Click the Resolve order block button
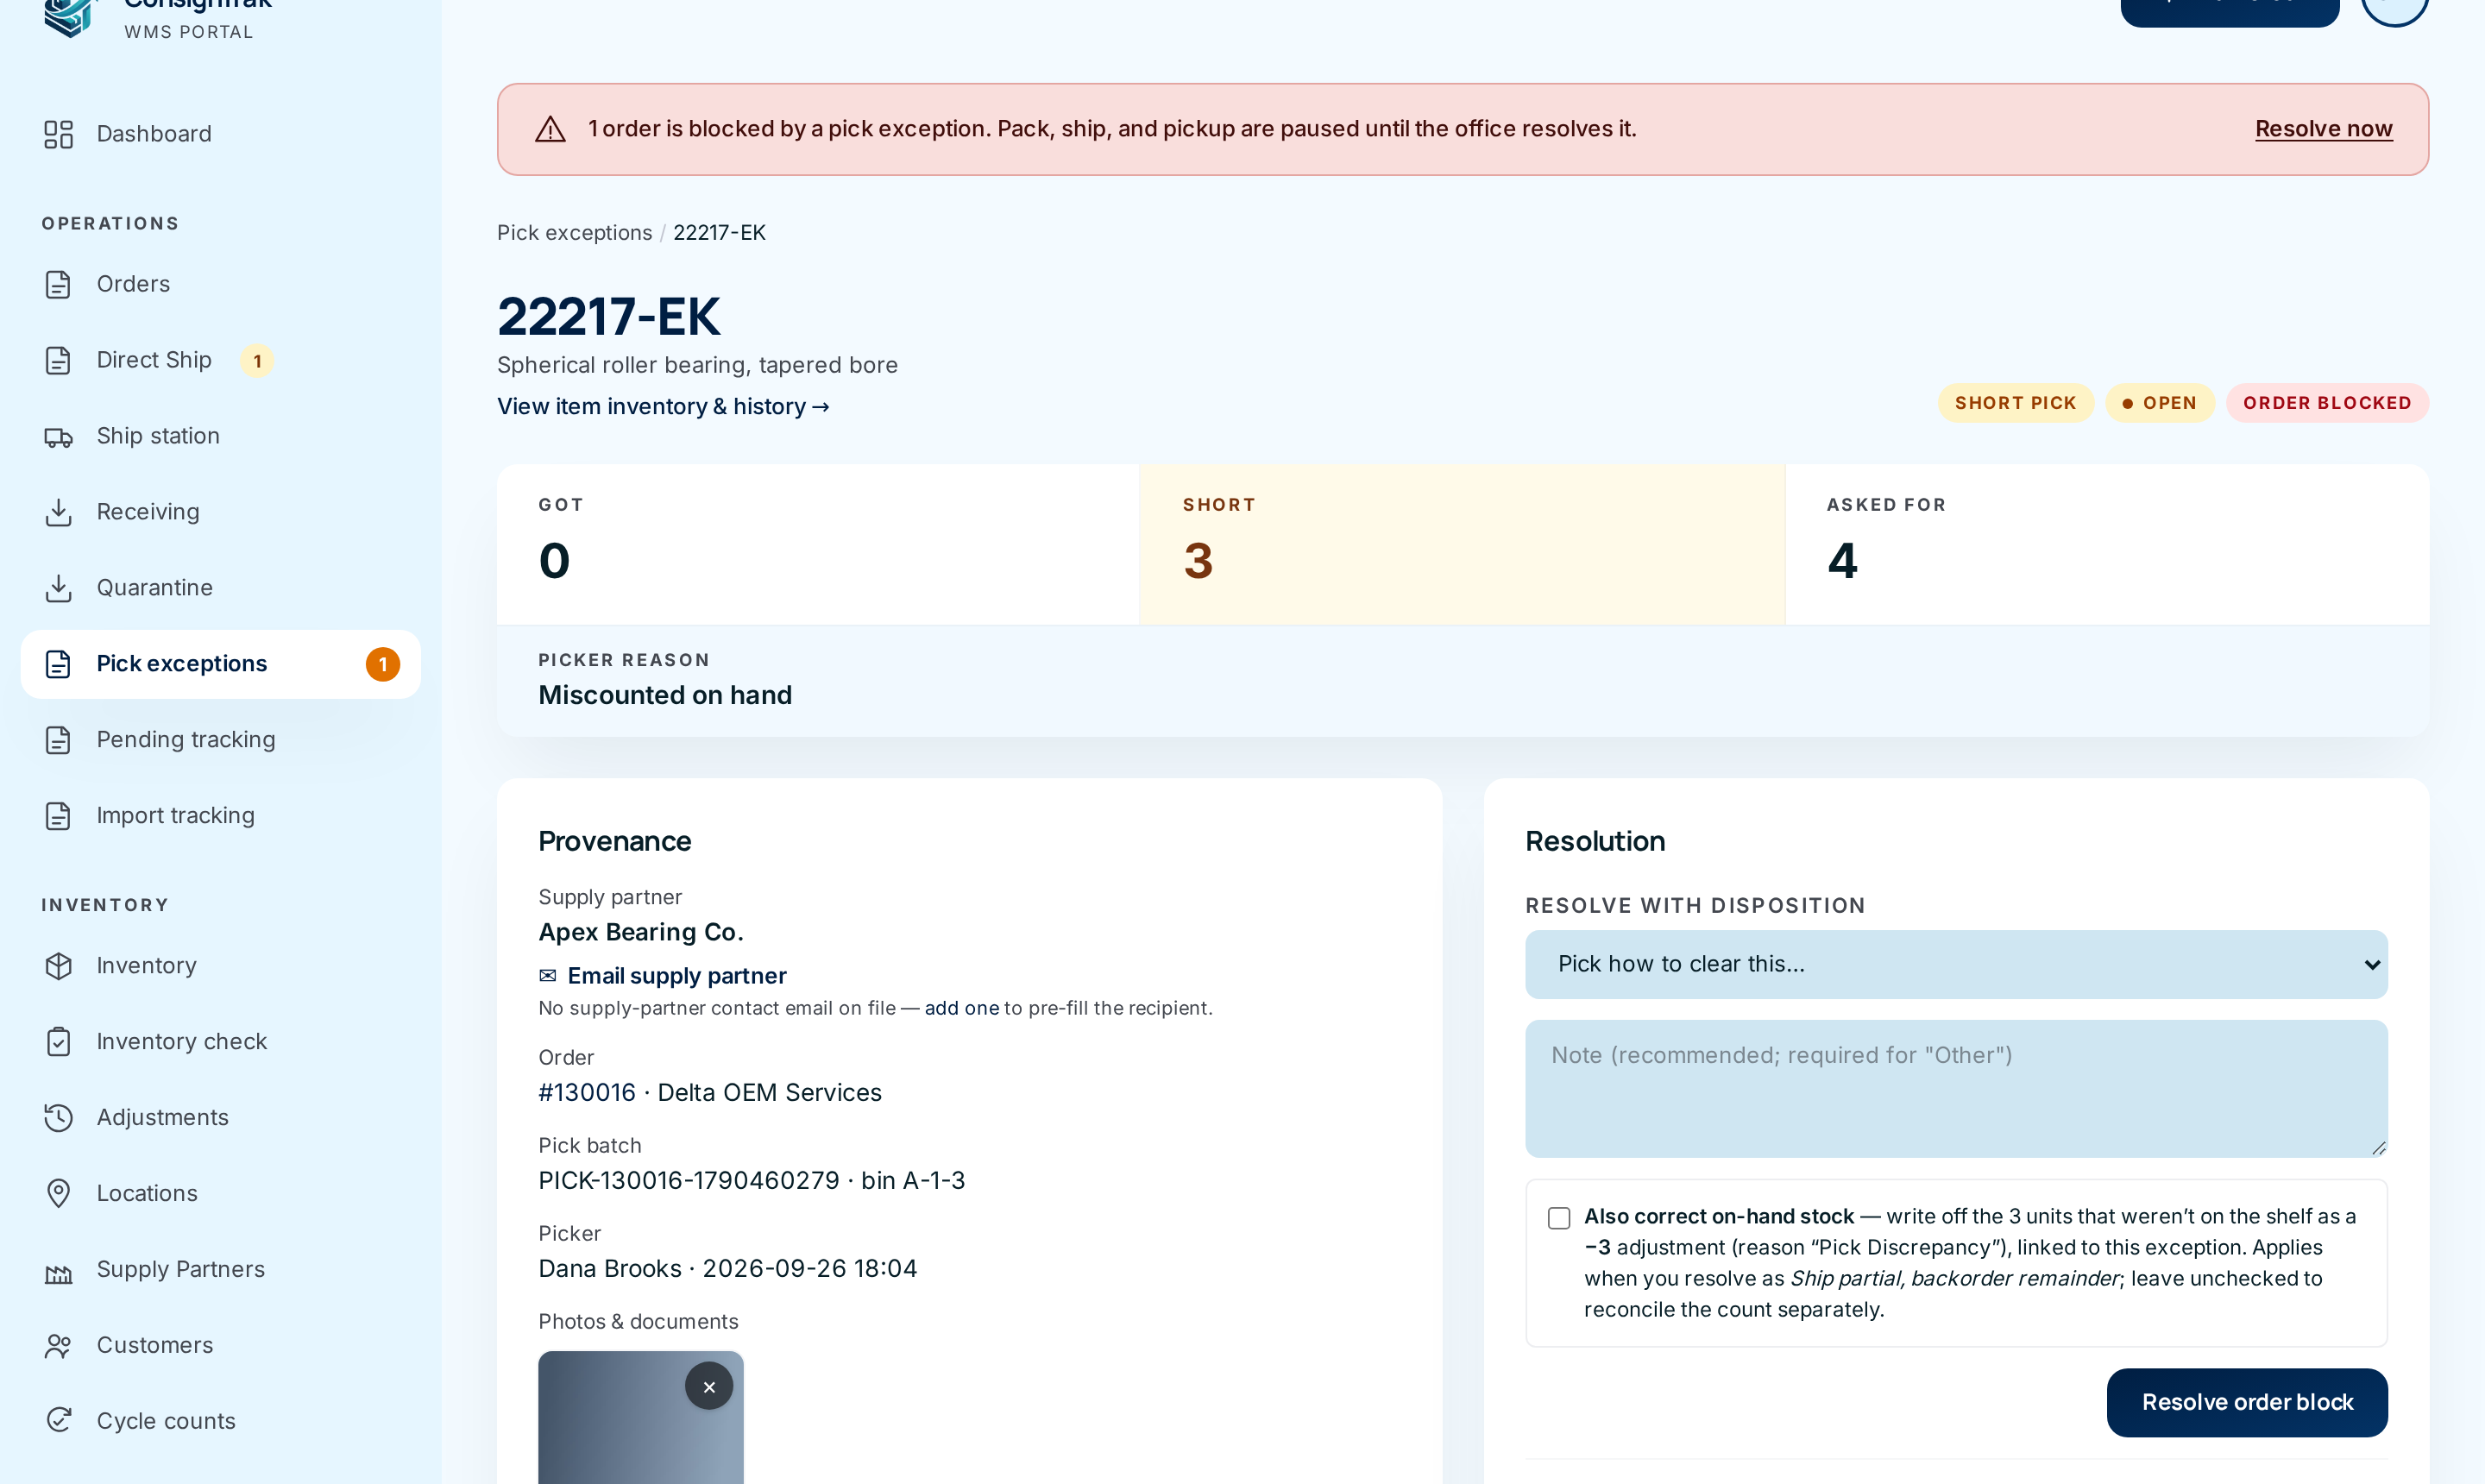The height and width of the screenshot is (1484, 2485). (2247, 1403)
